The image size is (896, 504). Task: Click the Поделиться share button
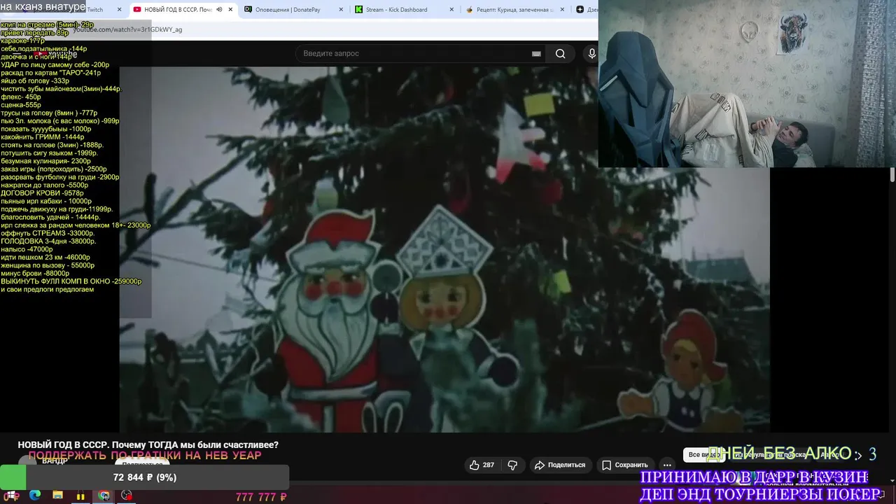tap(560, 465)
